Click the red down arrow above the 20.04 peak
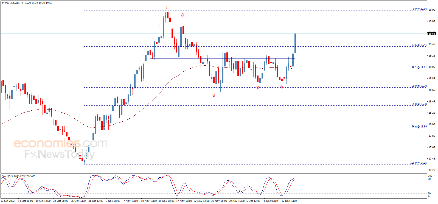 click(167, 8)
